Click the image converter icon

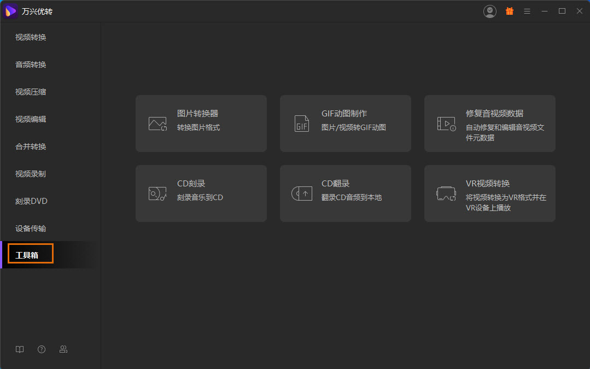click(x=157, y=124)
